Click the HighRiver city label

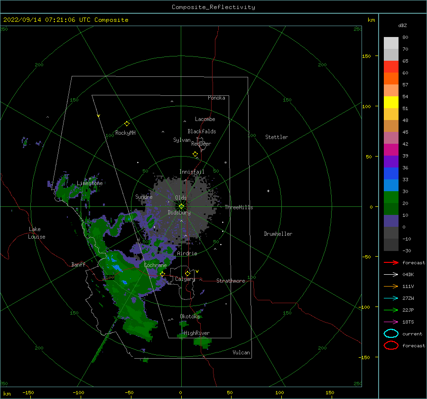tap(197, 333)
